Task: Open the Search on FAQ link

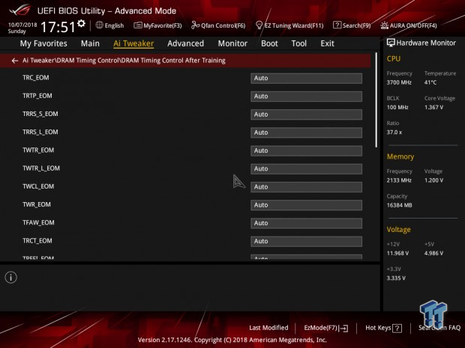Action: coord(439,328)
